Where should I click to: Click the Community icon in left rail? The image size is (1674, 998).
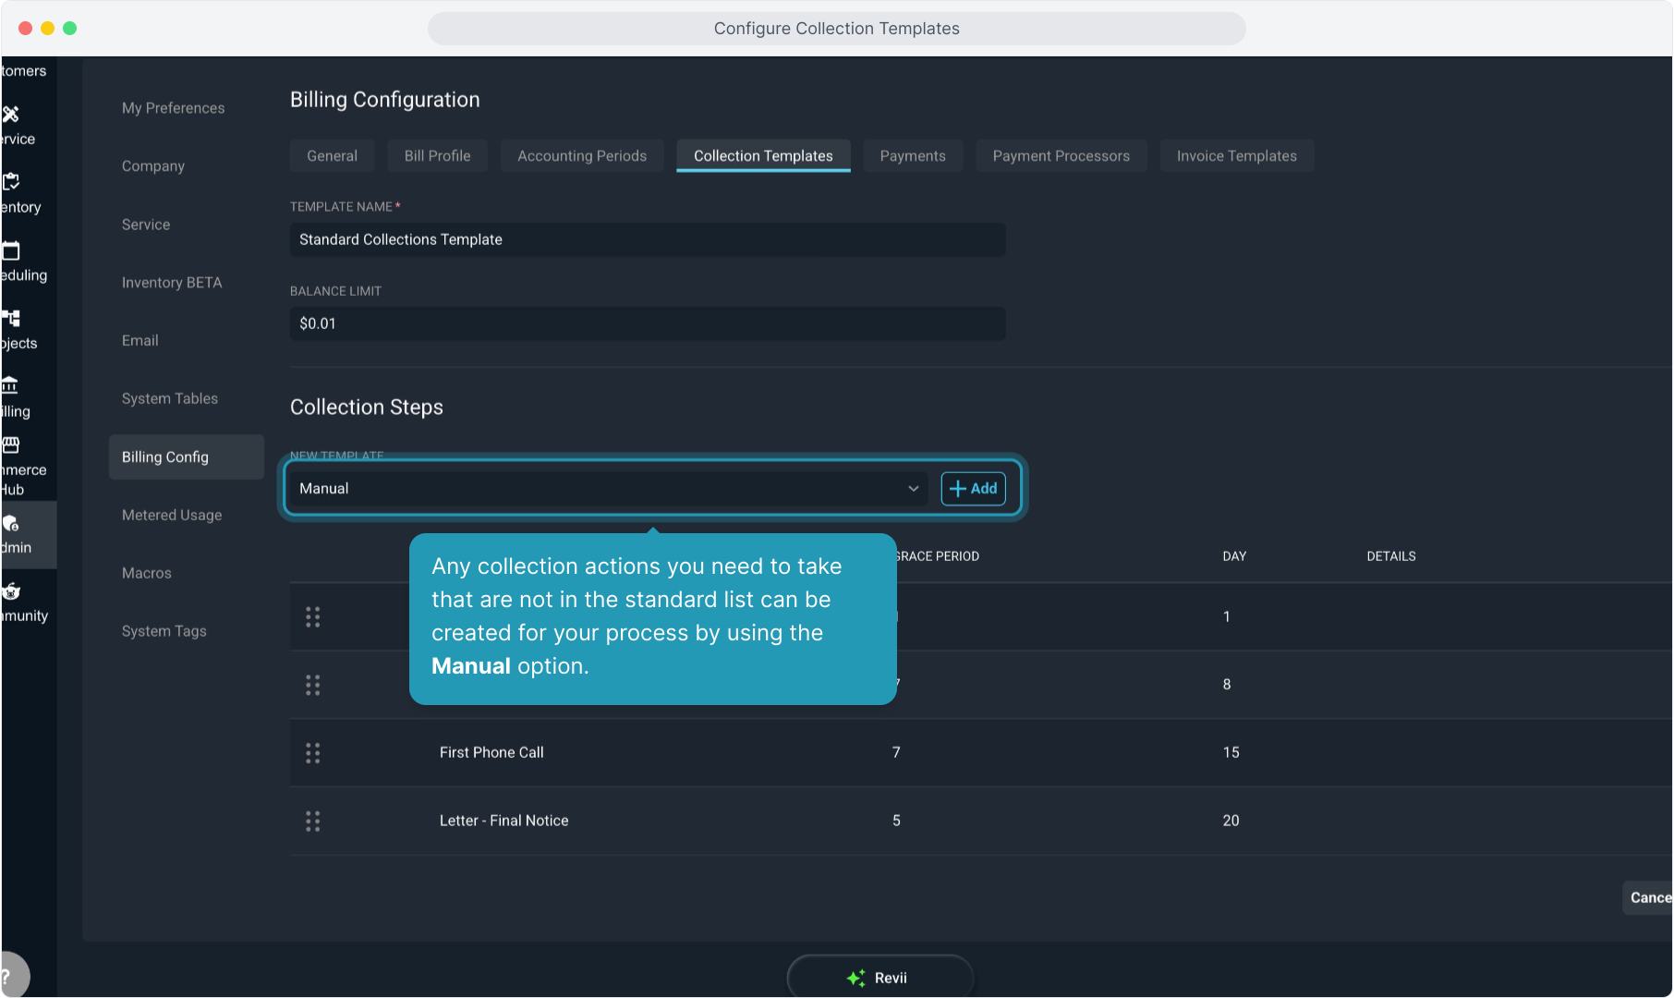coord(11,591)
